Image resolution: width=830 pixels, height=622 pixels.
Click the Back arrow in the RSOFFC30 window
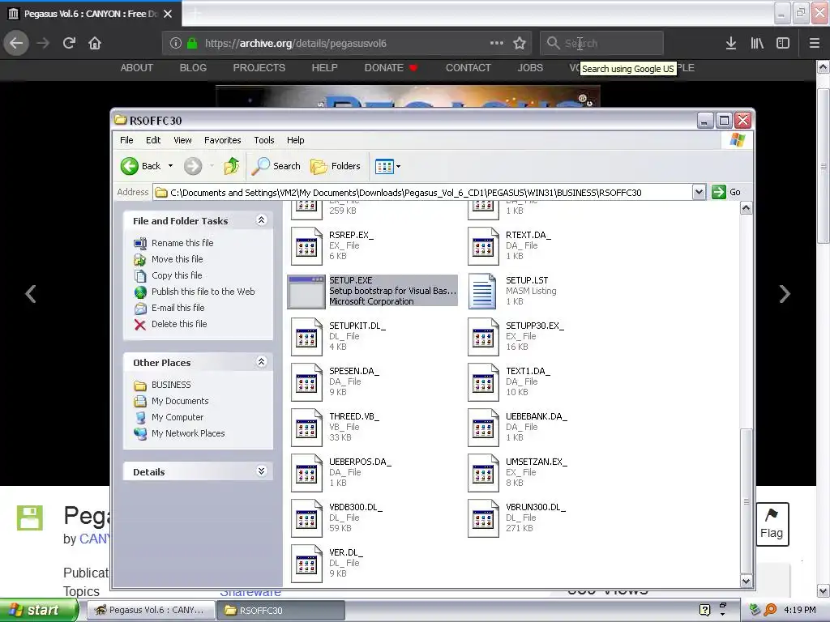pyautogui.click(x=130, y=166)
